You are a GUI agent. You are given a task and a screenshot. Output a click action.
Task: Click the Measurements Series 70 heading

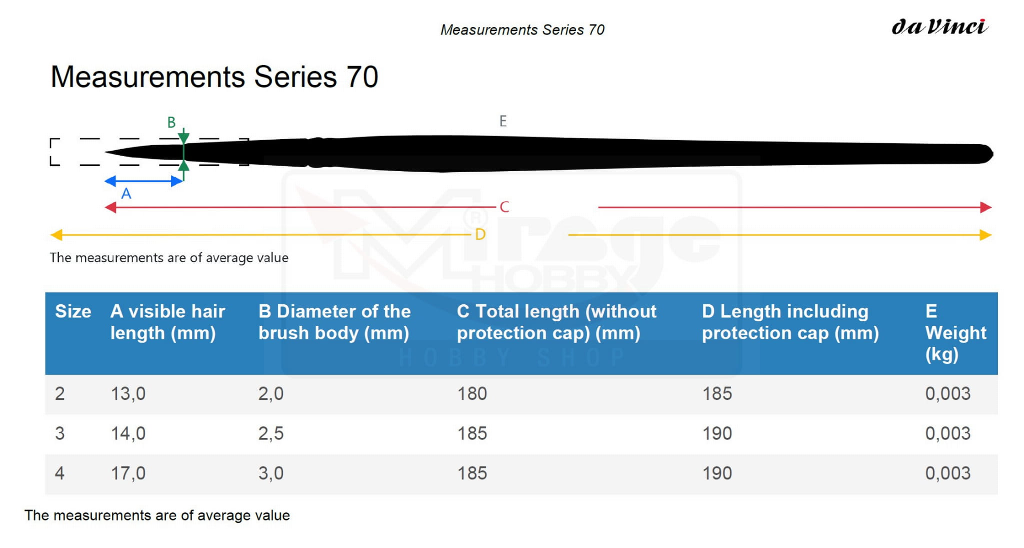click(214, 77)
